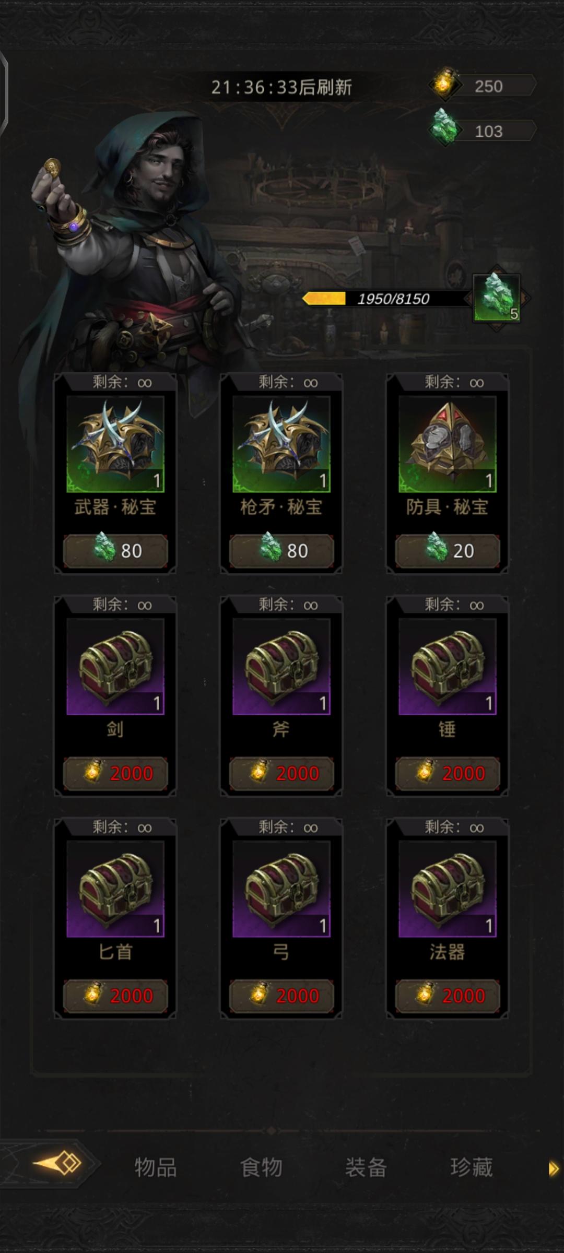Open the 斧 treasure chest icon
Viewport: 564px width, 1253px height.
(281, 666)
